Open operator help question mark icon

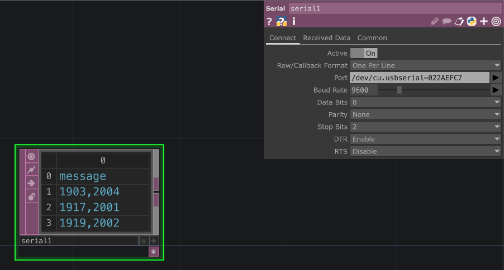tap(269, 22)
